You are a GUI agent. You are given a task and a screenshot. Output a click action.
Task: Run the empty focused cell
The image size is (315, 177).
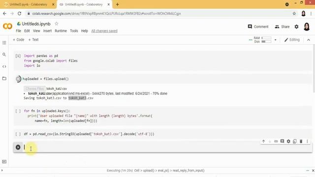18,147
